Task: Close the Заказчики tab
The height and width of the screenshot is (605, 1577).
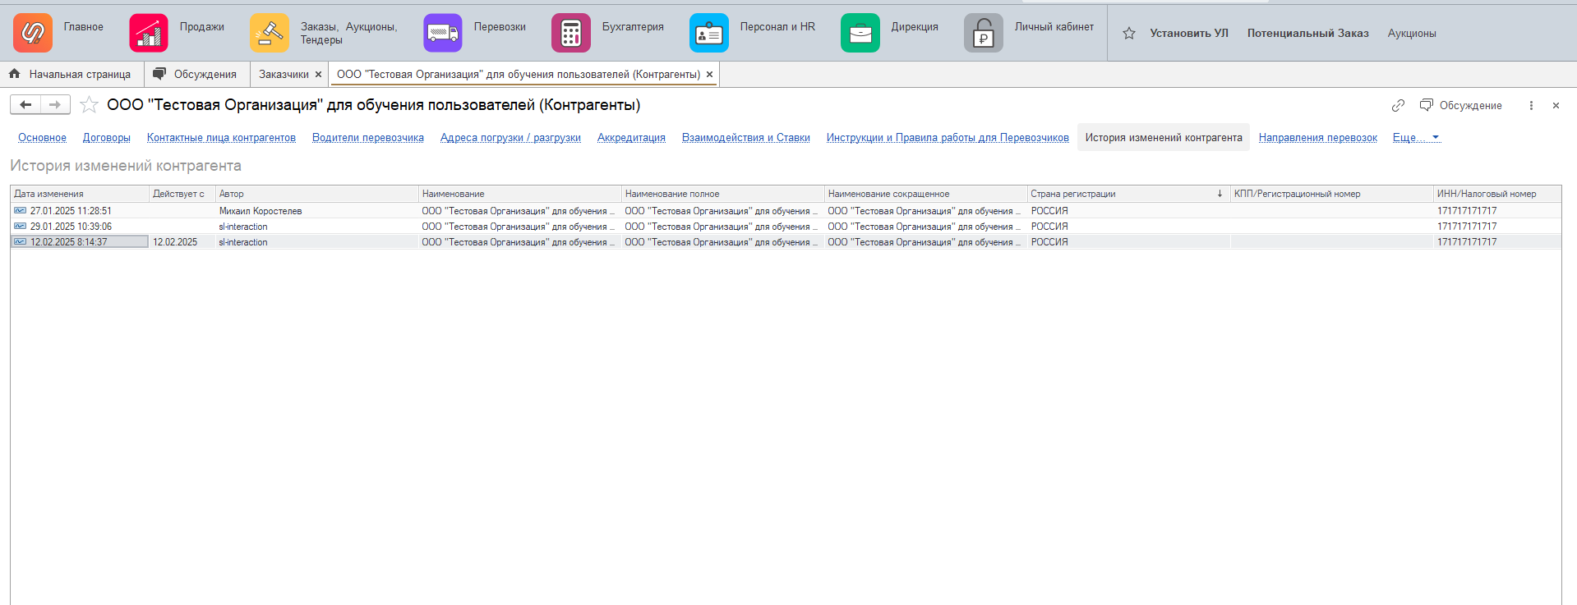Action: (319, 74)
